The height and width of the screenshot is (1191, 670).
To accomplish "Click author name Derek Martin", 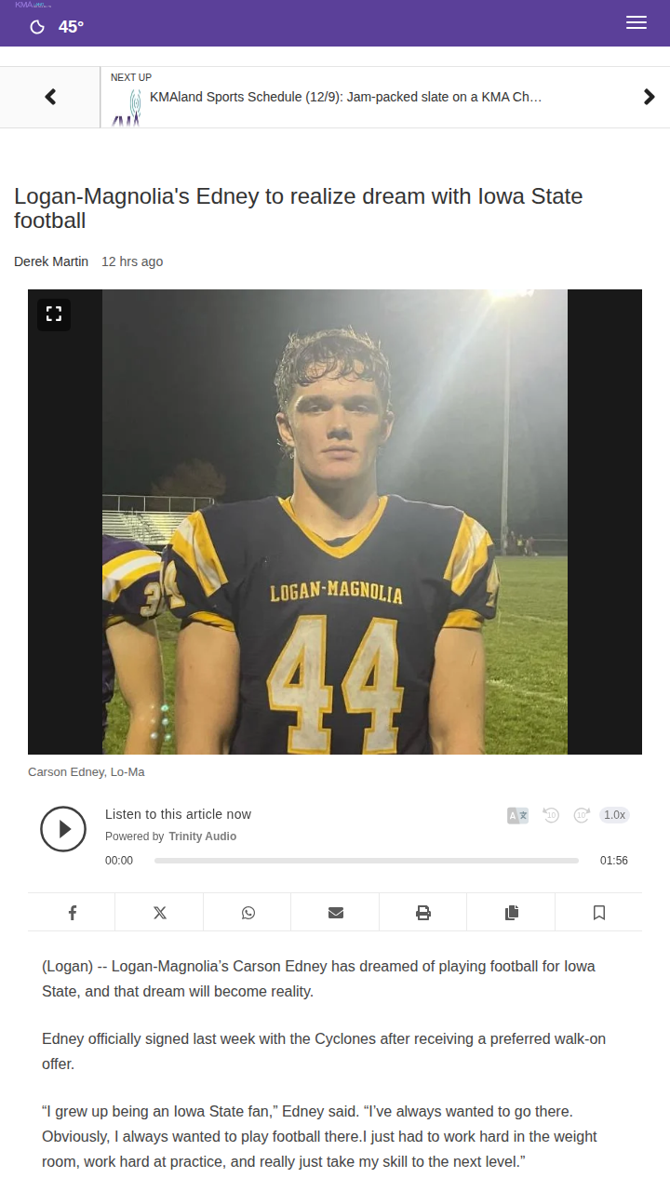I will pos(51,261).
